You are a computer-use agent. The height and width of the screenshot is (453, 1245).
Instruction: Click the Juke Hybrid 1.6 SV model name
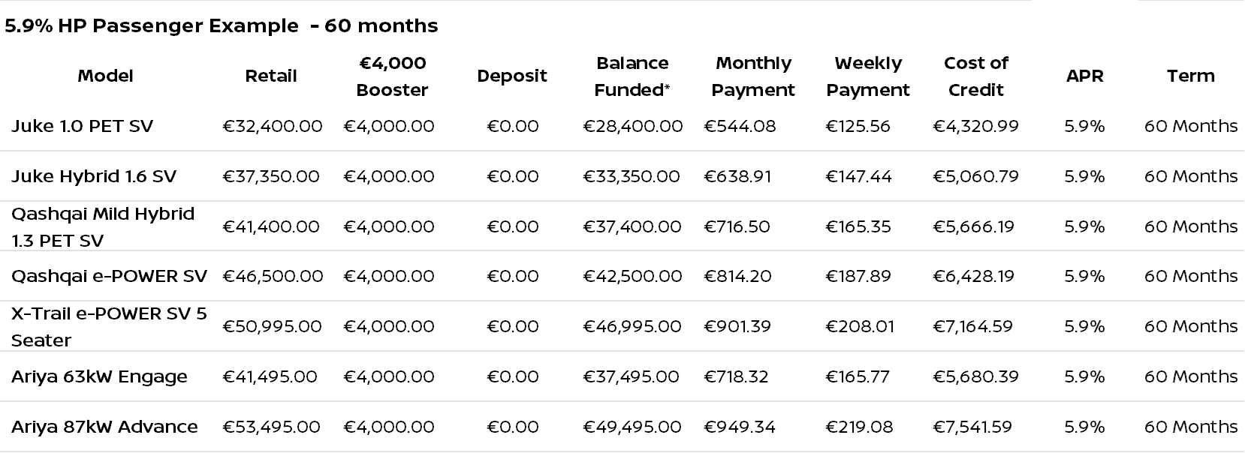94,176
